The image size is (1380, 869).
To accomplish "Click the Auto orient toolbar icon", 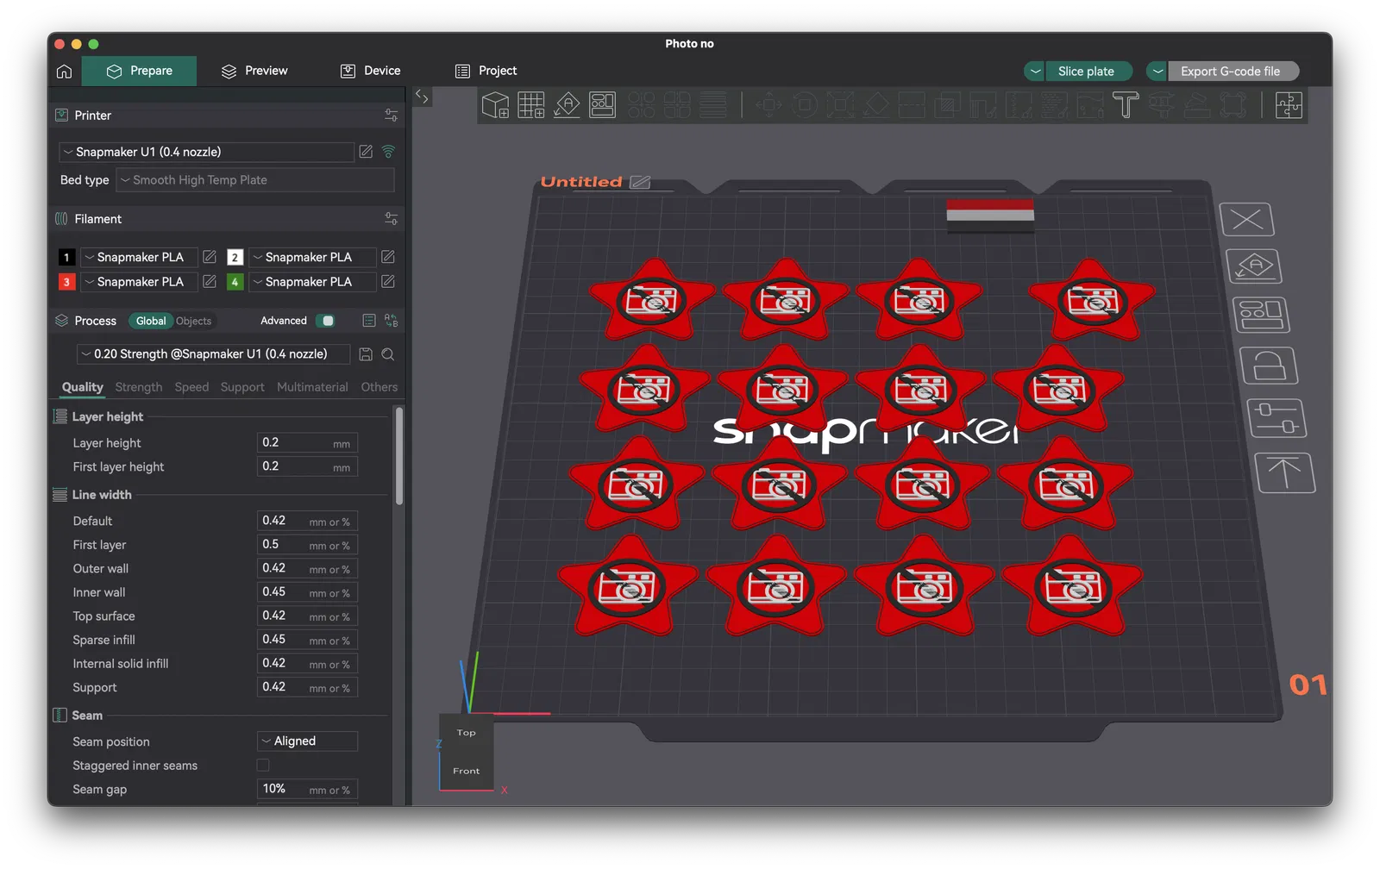I will tap(567, 105).
